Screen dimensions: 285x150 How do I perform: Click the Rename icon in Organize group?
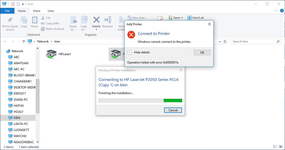[108, 19]
